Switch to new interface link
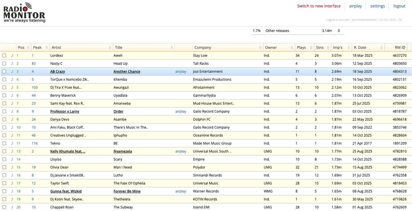 tap(319, 6)
